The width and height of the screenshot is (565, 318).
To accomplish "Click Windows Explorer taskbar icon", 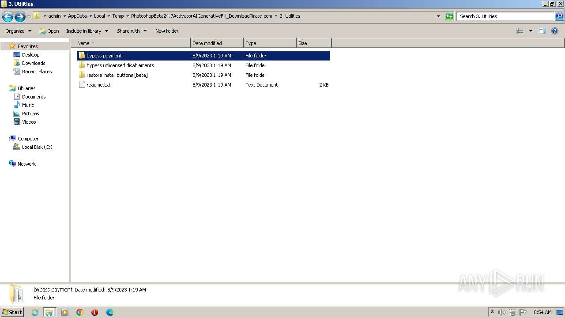I will tap(49, 312).
